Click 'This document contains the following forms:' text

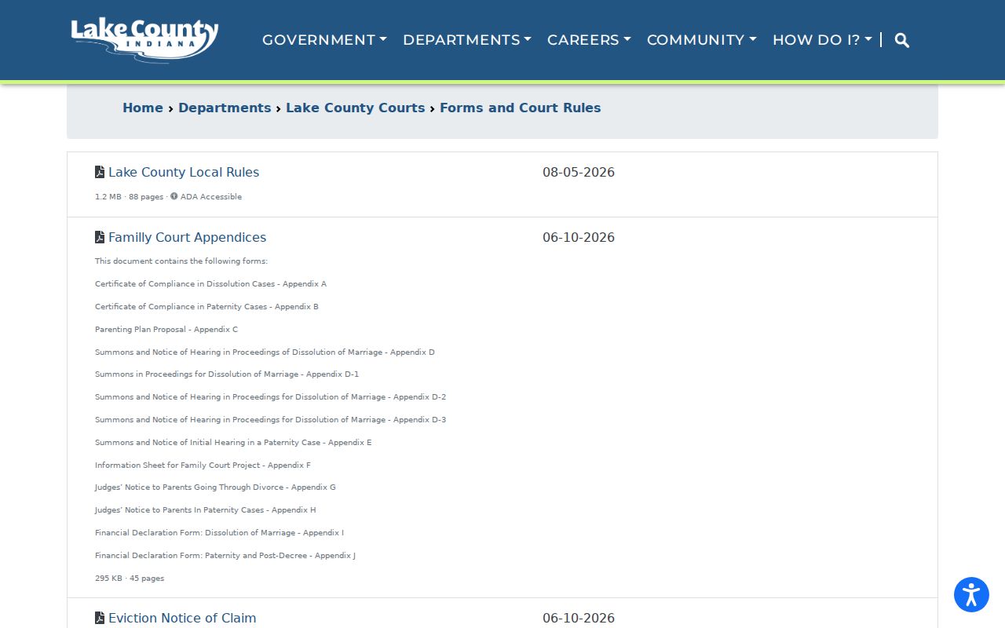click(x=181, y=261)
